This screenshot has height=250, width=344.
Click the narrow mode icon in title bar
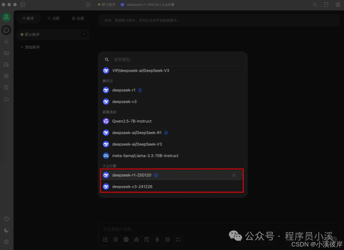326,4
